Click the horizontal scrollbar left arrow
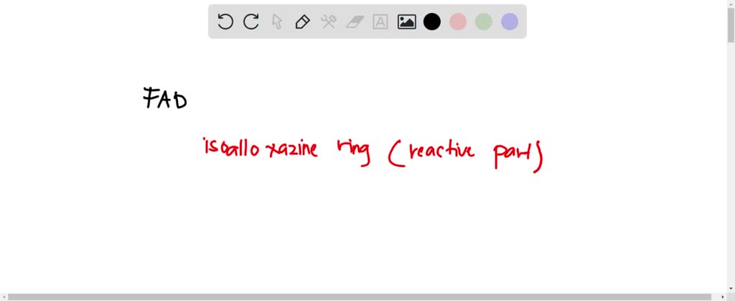 click(4, 297)
